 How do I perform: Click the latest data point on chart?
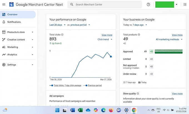[111, 56]
